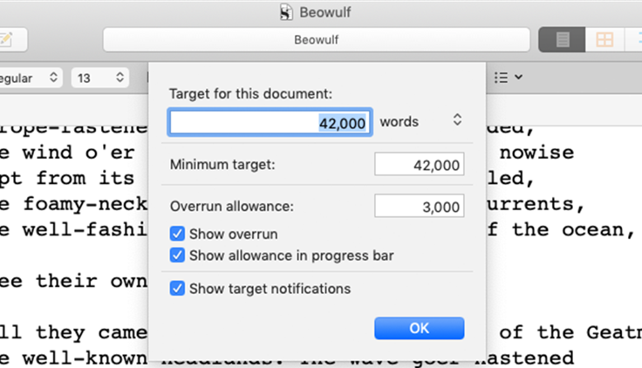Click 'their own' text in the editor
The height and width of the screenshot is (368, 642).
[91, 281]
